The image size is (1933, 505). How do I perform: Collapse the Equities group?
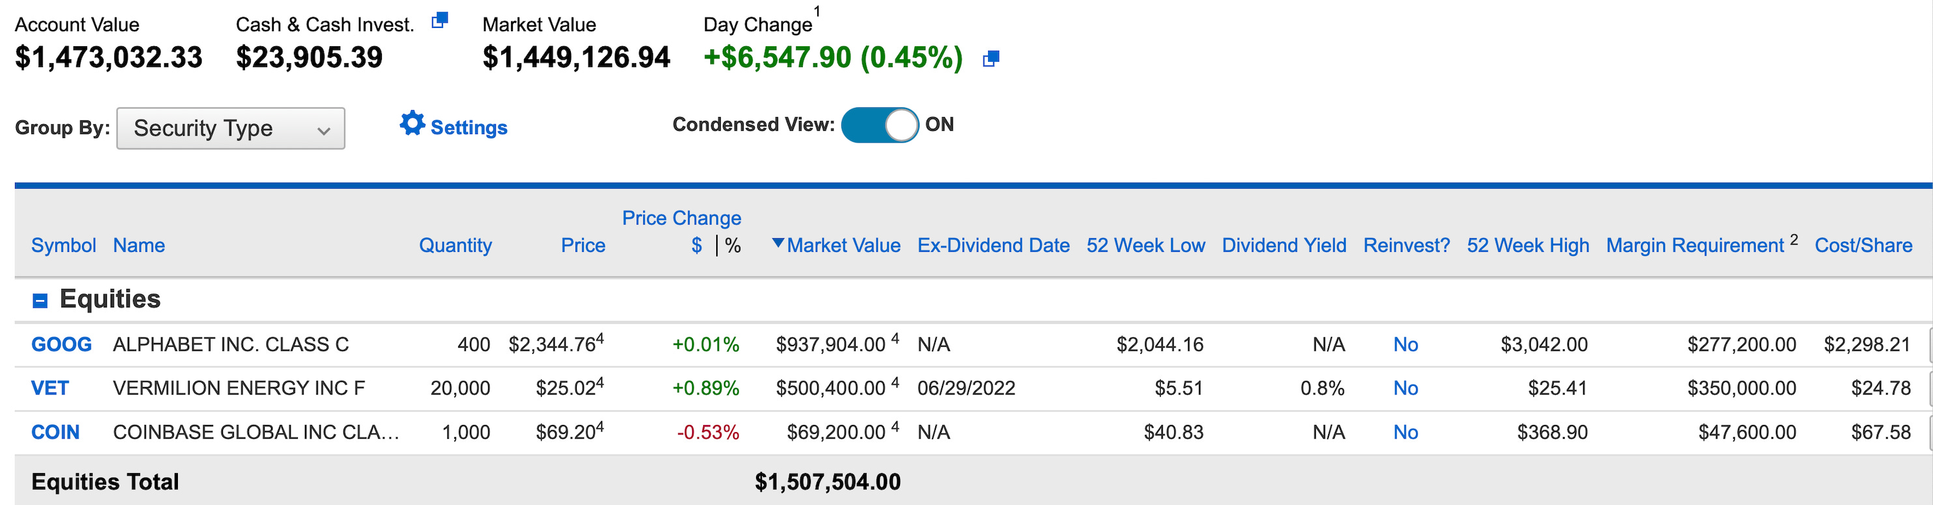(40, 301)
